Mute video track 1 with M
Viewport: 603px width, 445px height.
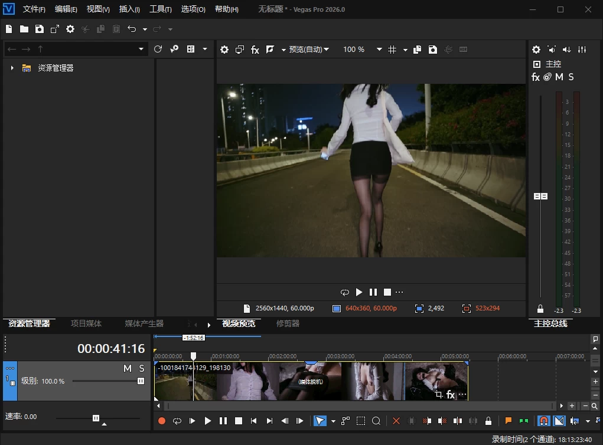[128, 368]
